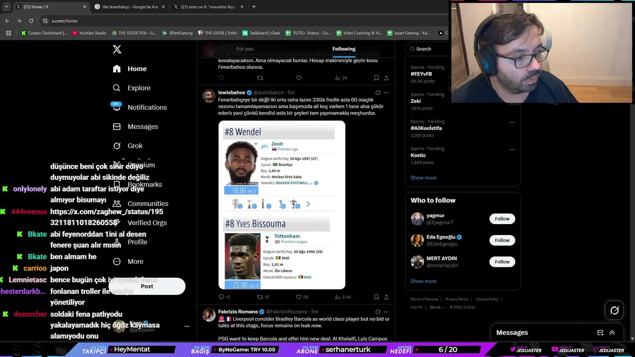Open Wendel and Bissouma image
Viewport: 635px width, 357px height.
[x=282, y=205]
